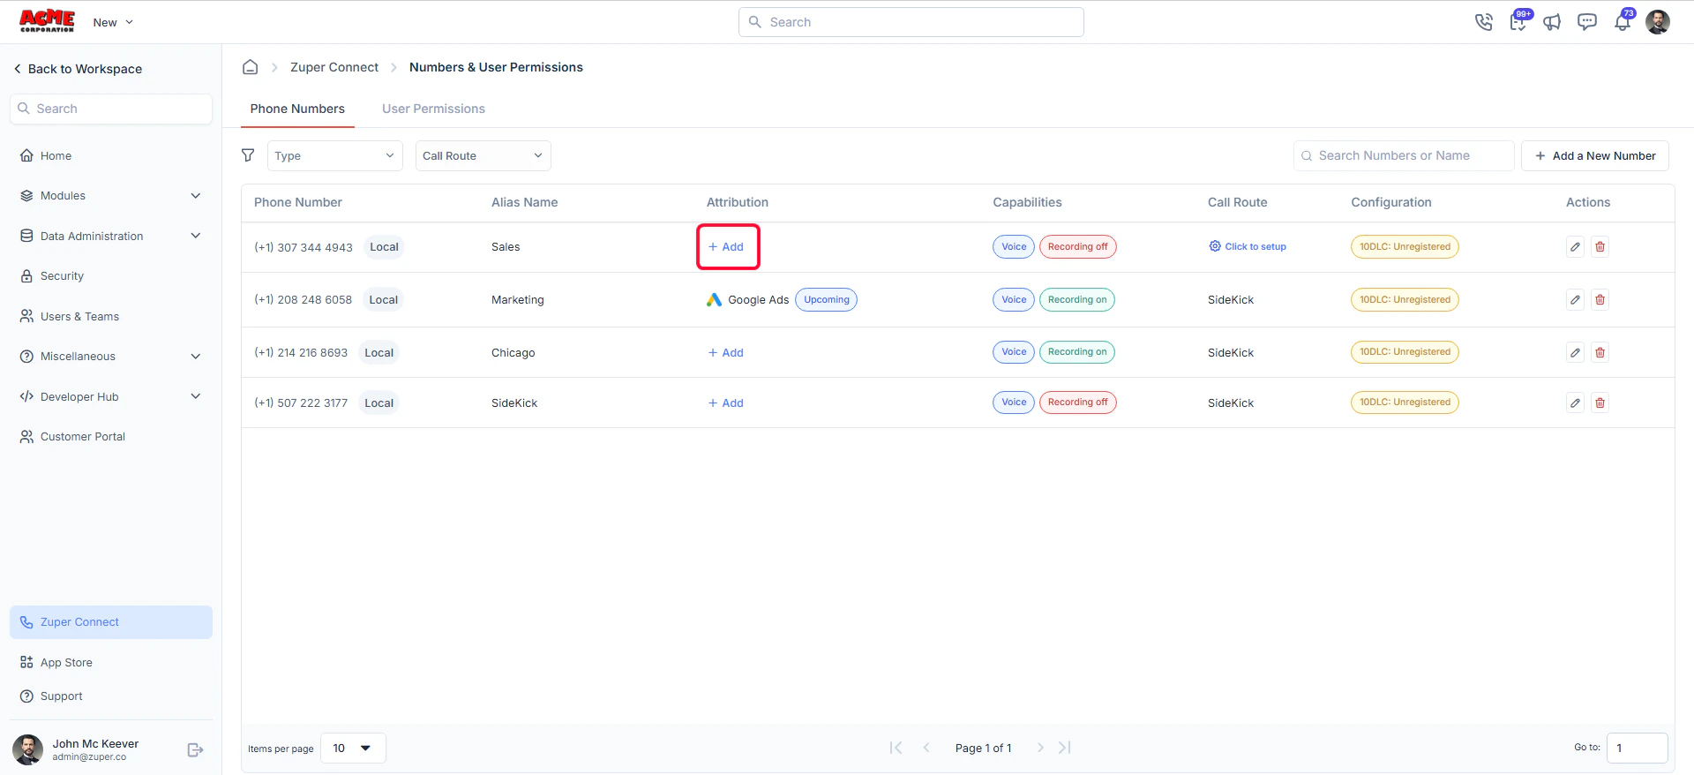1694x775 pixels.
Task: Click the Voice badge in the Sales row
Action: (x=1014, y=247)
